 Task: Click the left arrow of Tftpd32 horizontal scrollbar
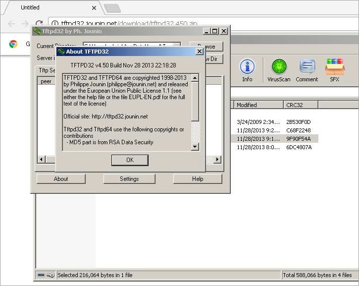click(41, 159)
